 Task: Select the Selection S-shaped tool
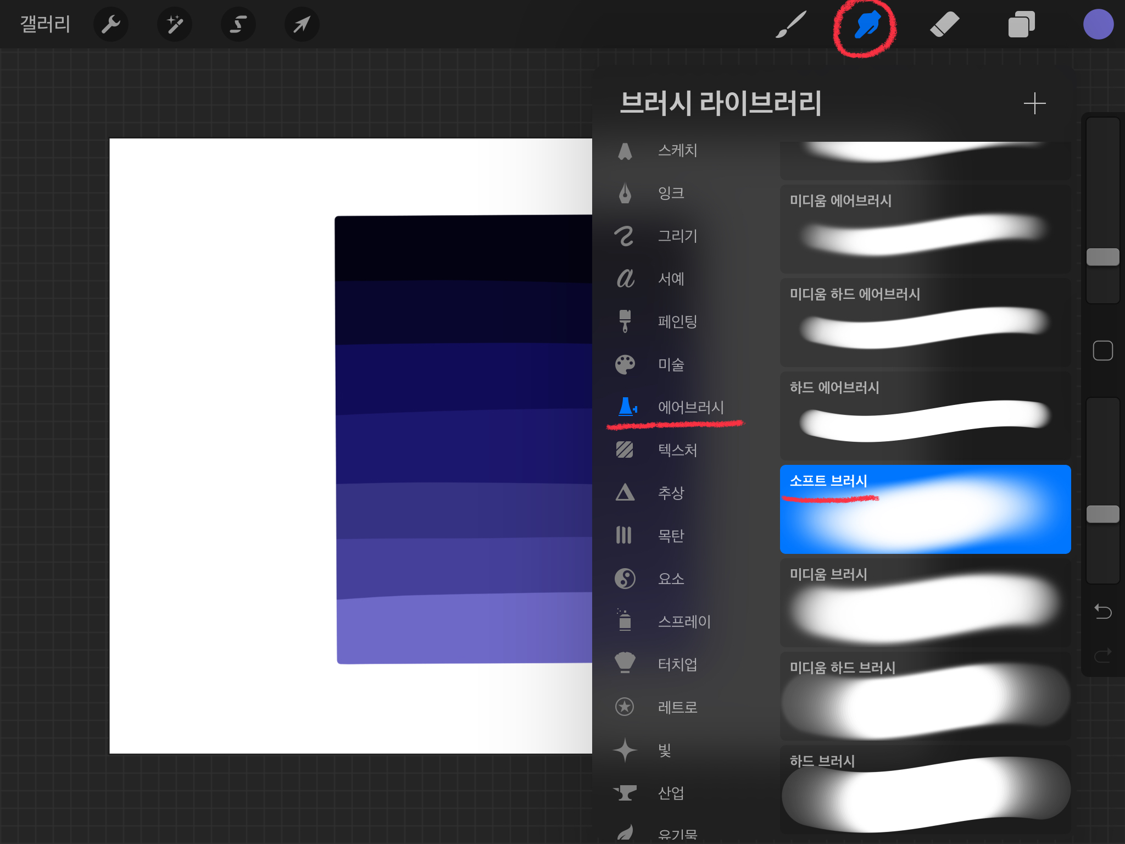[238, 25]
